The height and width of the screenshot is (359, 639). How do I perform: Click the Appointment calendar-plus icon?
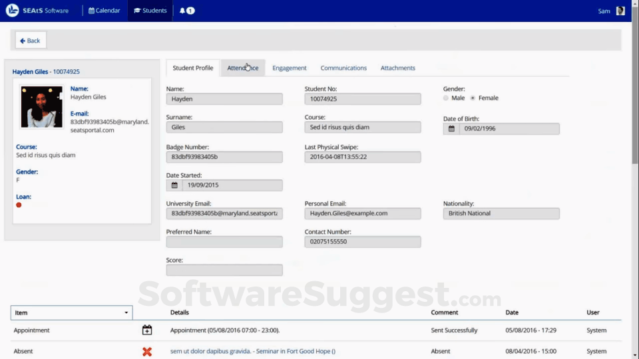point(147,330)
